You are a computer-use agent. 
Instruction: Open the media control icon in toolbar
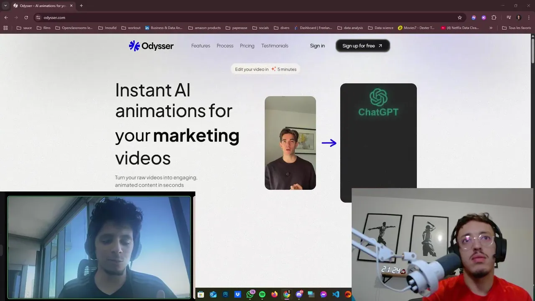(x=509, y=18)
